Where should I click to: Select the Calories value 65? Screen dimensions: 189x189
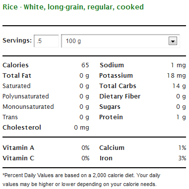click(85, 65)
